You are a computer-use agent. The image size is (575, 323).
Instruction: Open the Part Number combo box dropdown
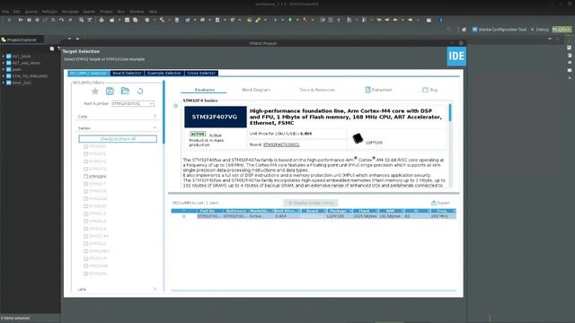pos(151,104)
